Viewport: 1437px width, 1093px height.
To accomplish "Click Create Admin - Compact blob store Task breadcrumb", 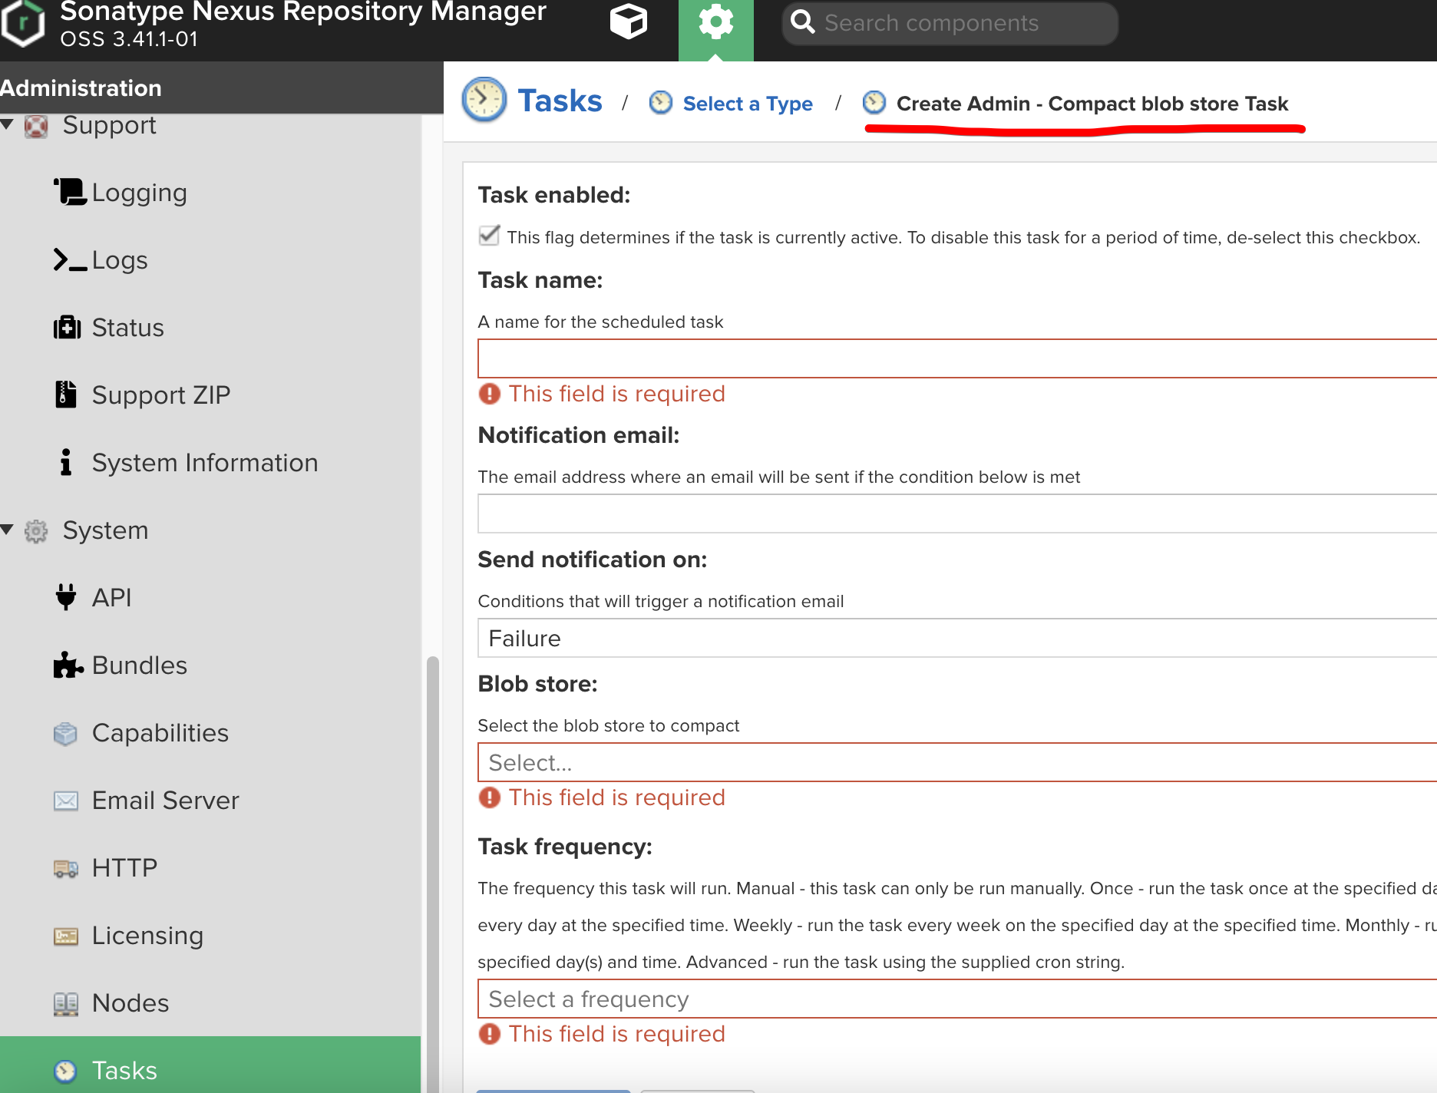I will [x=1092, y=104].
